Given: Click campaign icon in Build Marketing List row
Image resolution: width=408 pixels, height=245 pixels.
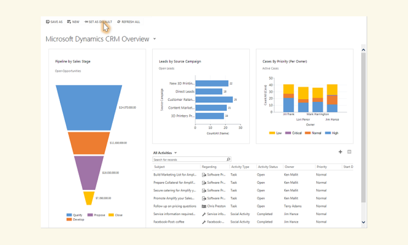Looking at the screenshot, I should [x=204, y=175].
